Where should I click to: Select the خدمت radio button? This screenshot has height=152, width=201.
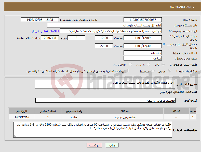pyautogui.click(x=148, y=65)
